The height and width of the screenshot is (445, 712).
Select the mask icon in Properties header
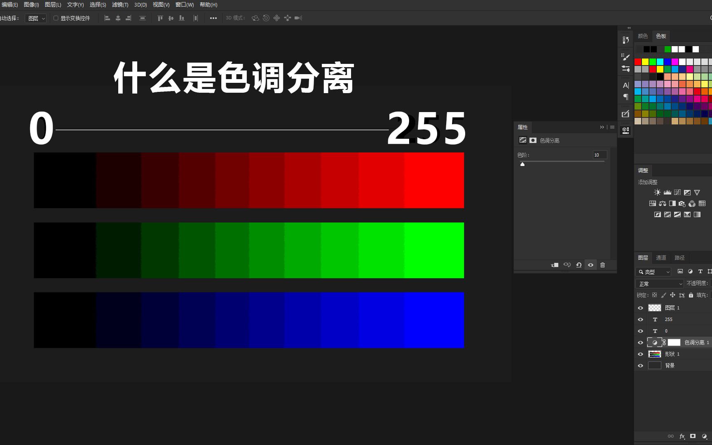click(x=533, y=141)
